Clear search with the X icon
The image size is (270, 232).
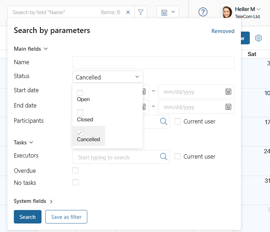(128, 12)
